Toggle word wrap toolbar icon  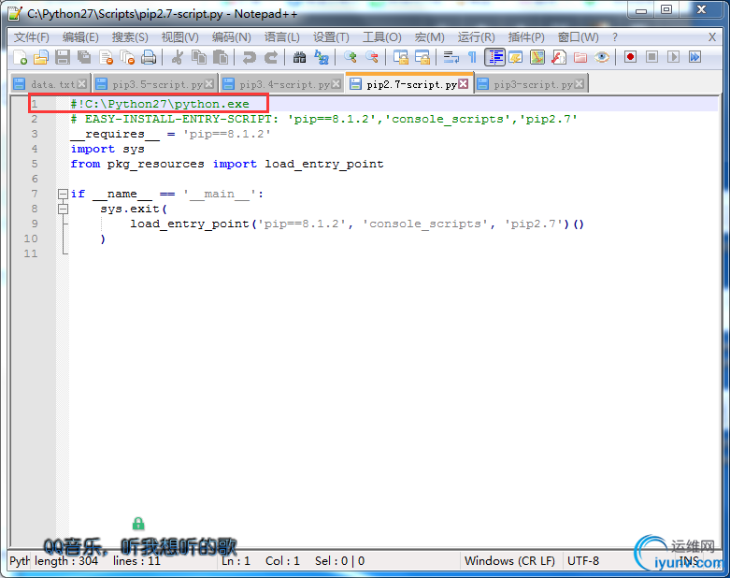451,57
